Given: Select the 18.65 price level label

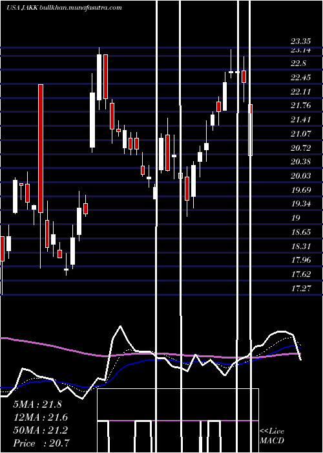Looking at the screenshot, I should 300,232.
